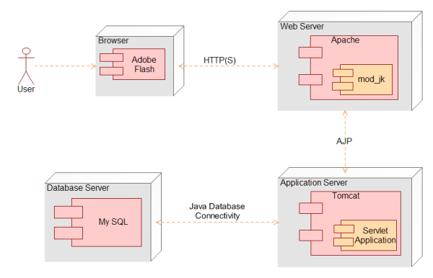
Task: Select the Tomcat component title
Action: (x=346, y=196)
